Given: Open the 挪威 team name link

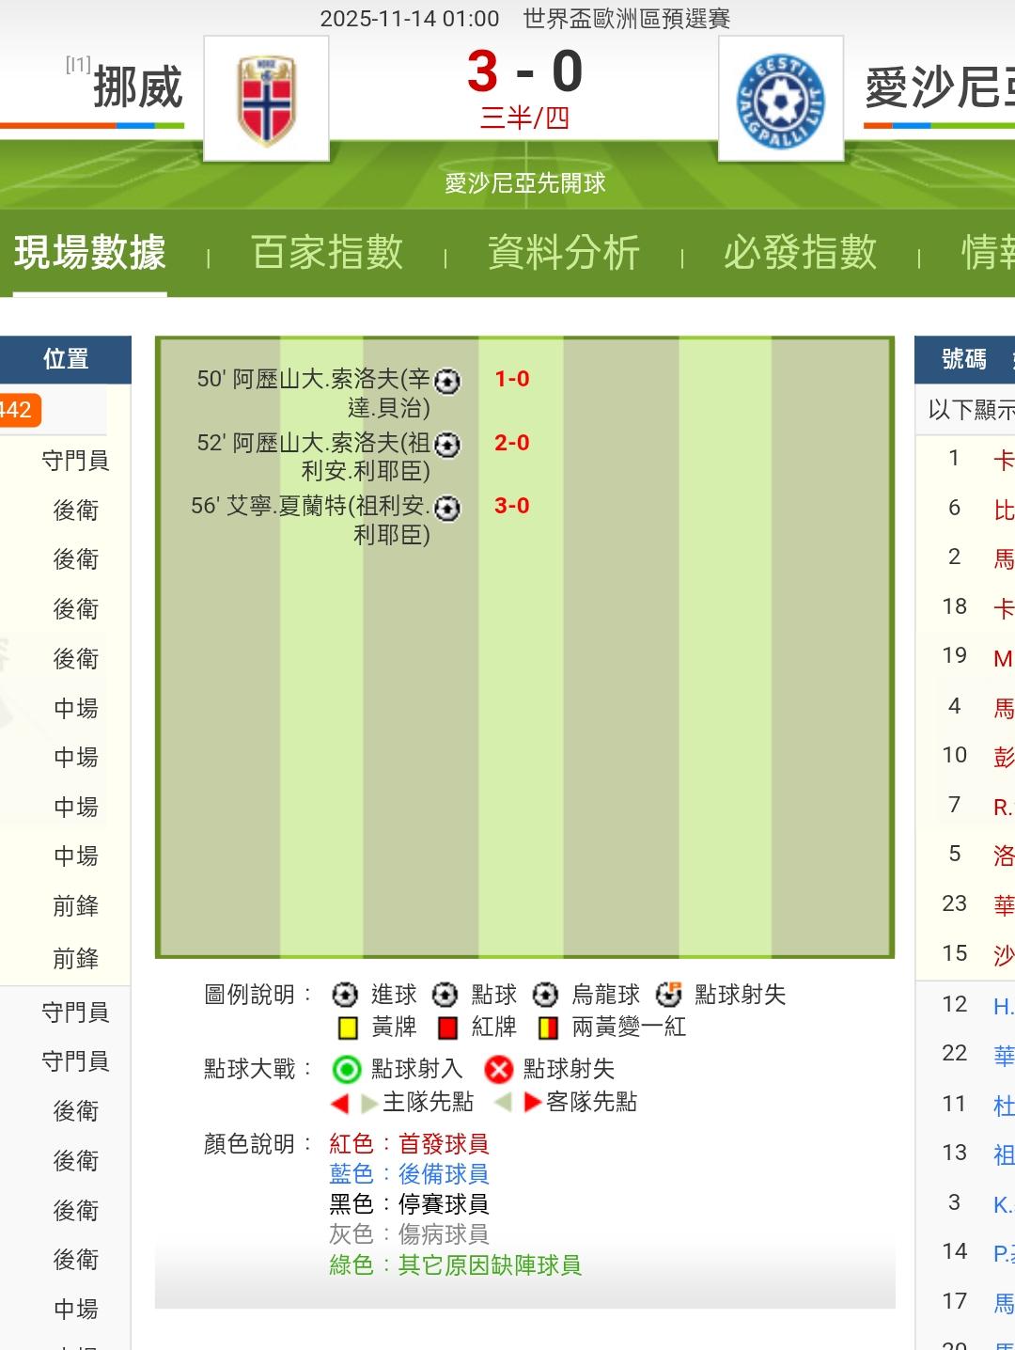Looking at the screenshot, I should (137, 88).
